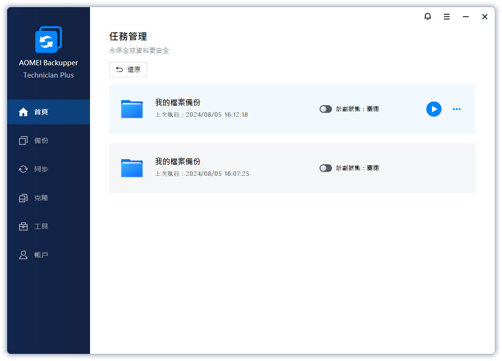Open the notifications bell icon

tap(427, 17)
